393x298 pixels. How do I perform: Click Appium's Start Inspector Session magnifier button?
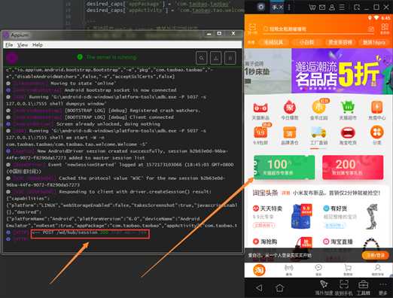click(x=201, y=58)
